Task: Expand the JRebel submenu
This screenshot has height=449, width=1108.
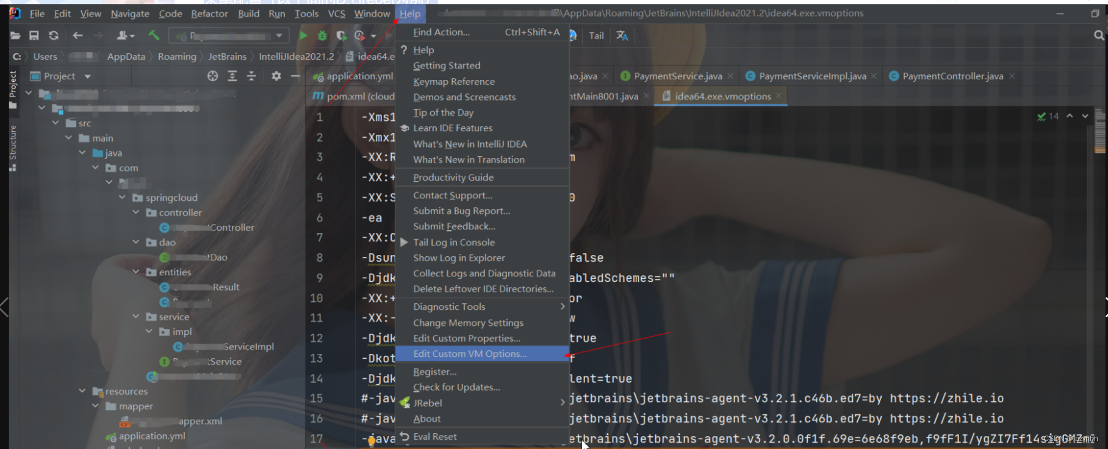Action: (x=482, y=403)
